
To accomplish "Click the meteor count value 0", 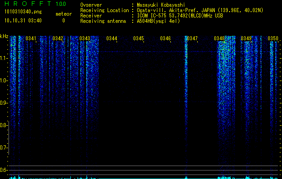I will click(x=64, y=21).
